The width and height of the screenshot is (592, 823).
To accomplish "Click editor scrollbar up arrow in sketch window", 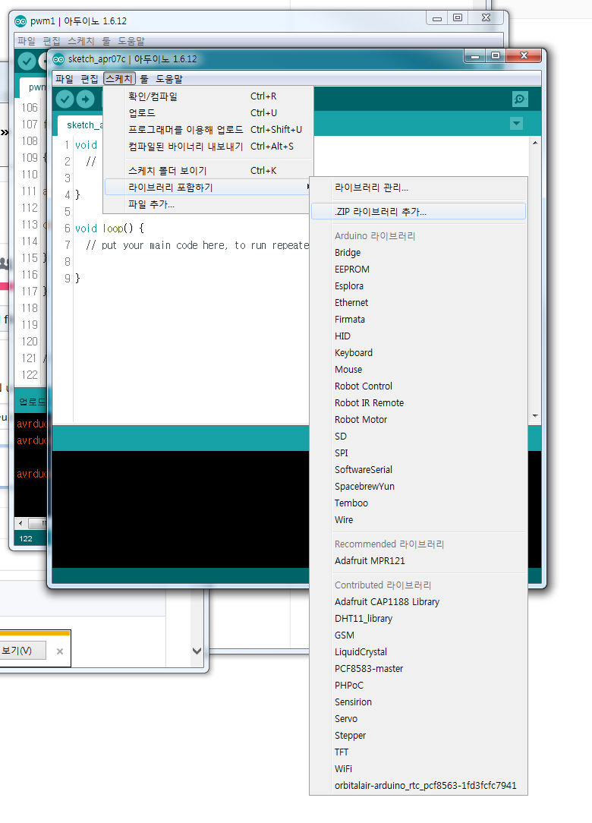I will coord(535,143).
